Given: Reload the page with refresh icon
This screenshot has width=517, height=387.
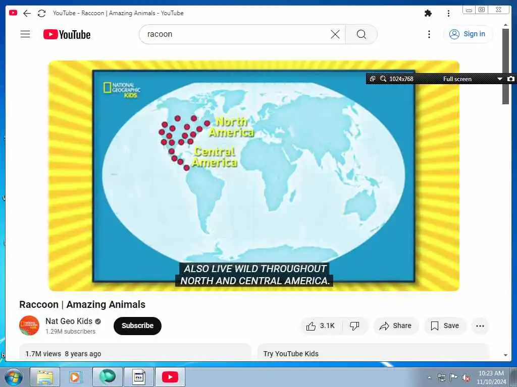Looking at the screenshot, I should point(41,13).
